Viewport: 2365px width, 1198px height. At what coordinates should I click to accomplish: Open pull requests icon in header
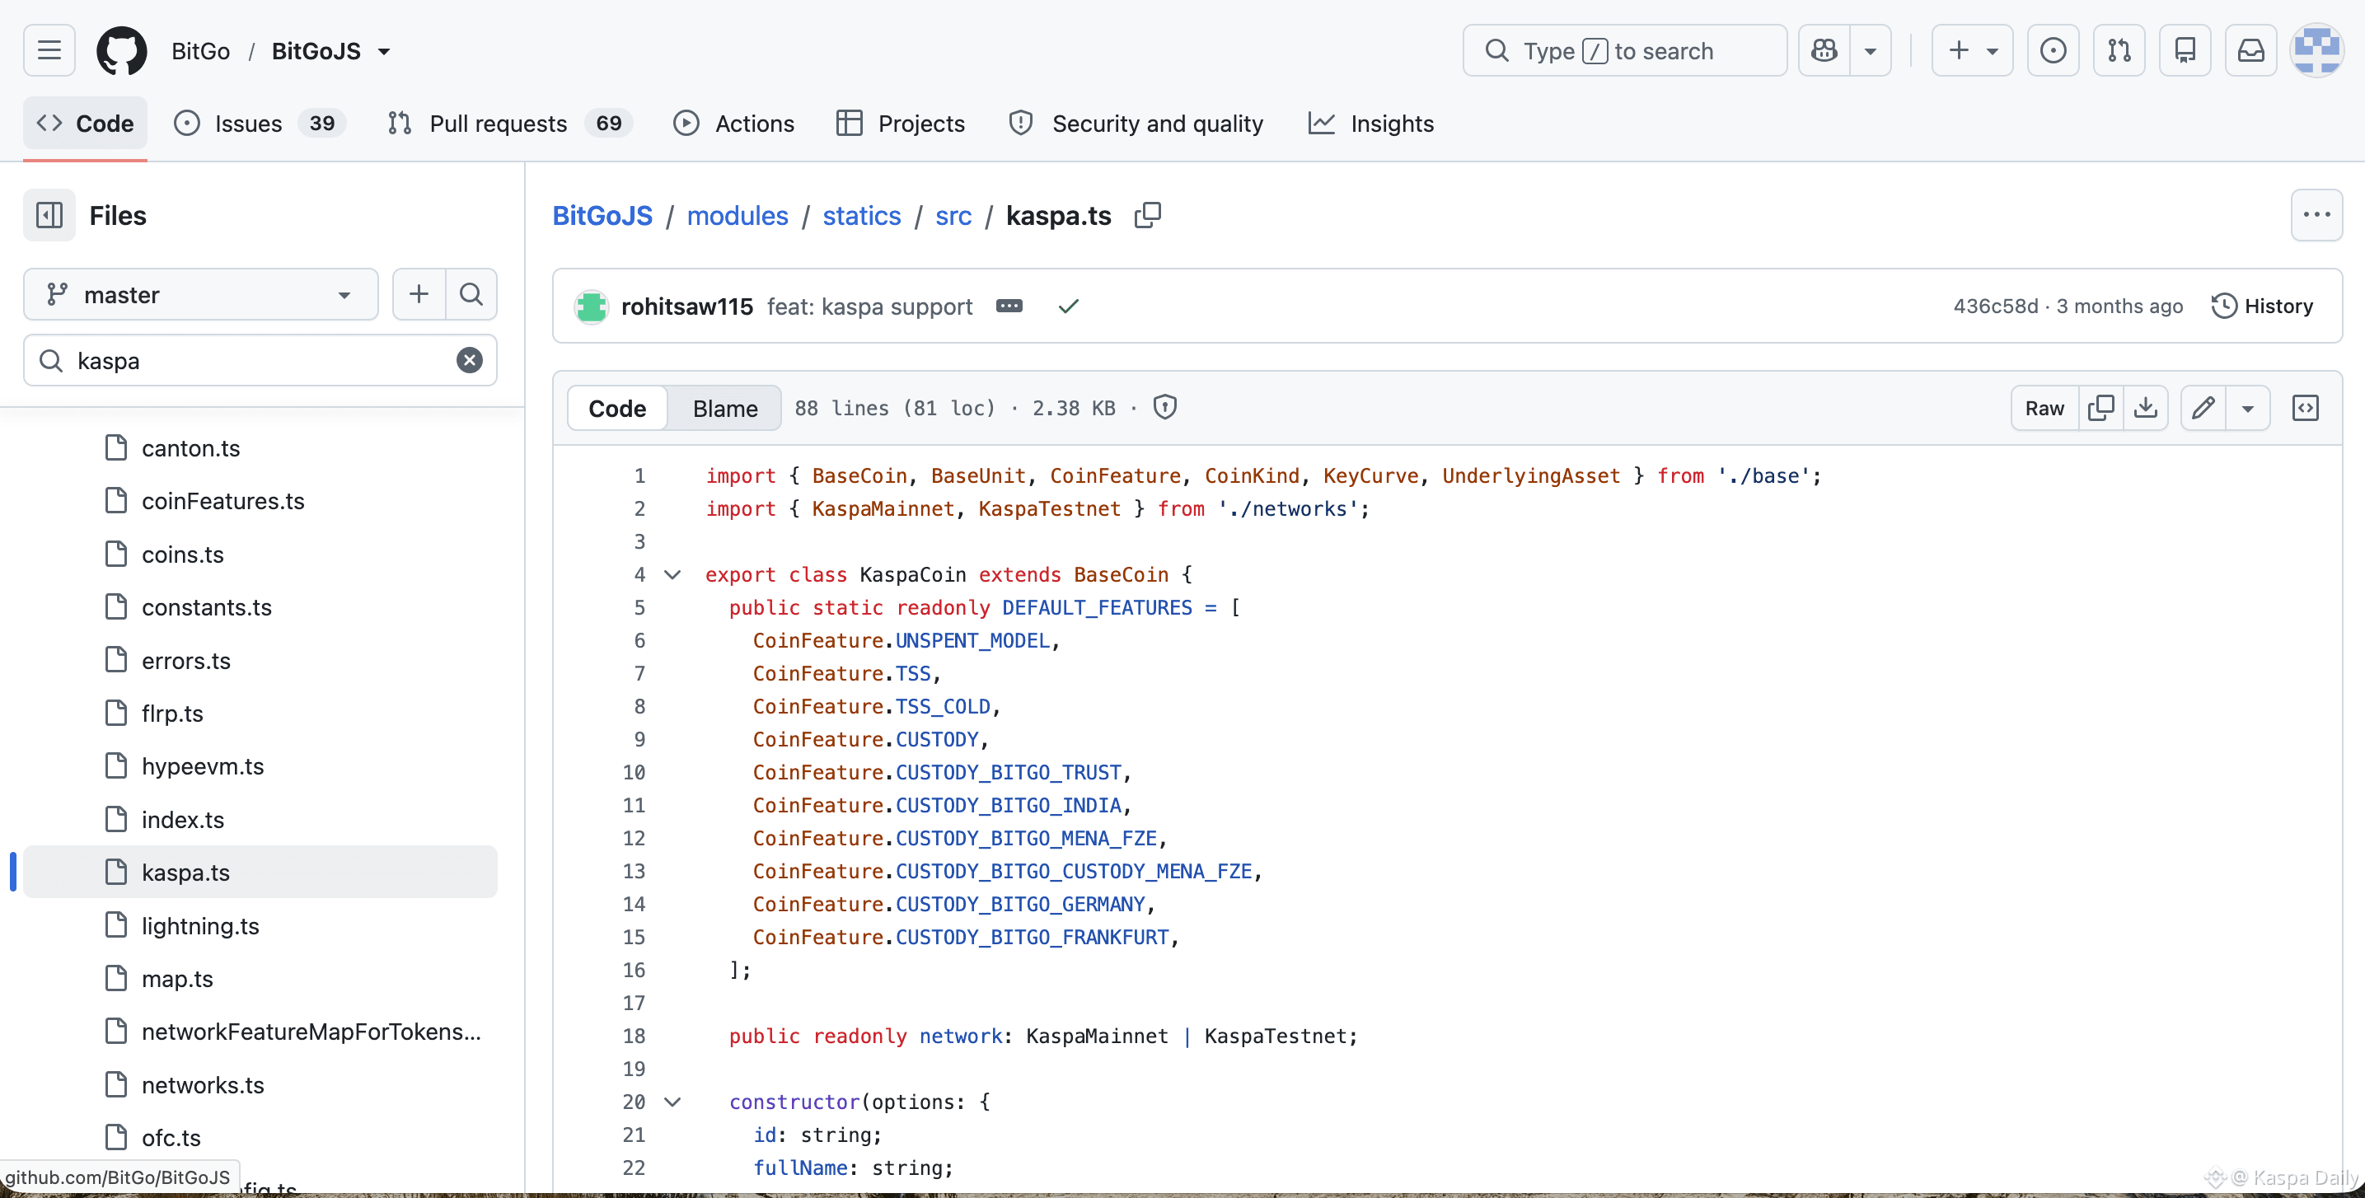coord(2119,50)
